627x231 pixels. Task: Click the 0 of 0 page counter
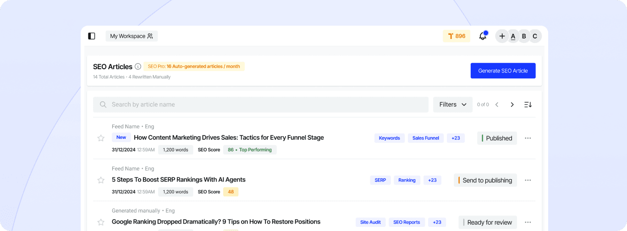[x=483, y=104]
